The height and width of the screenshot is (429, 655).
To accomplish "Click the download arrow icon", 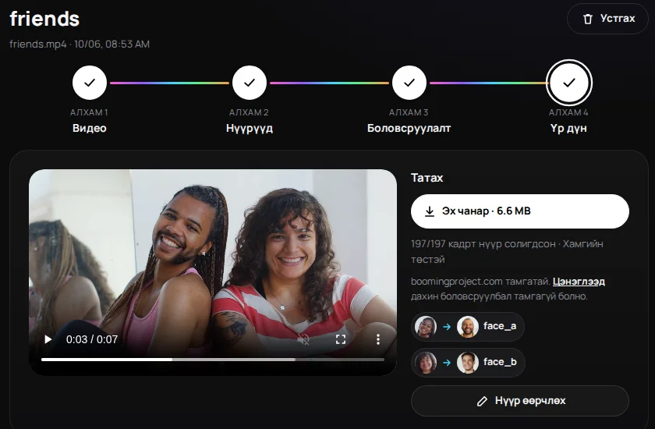I will (430, 211).
